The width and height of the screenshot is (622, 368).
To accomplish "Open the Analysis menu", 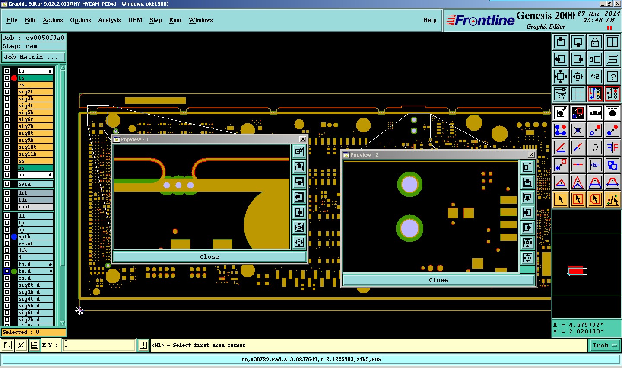I will point(109,20).
